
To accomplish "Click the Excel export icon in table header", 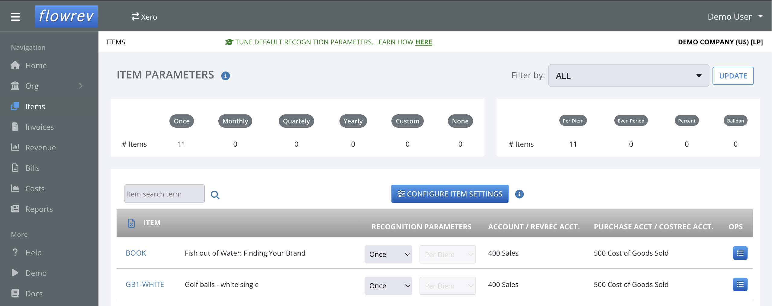I will click(131, 223).
